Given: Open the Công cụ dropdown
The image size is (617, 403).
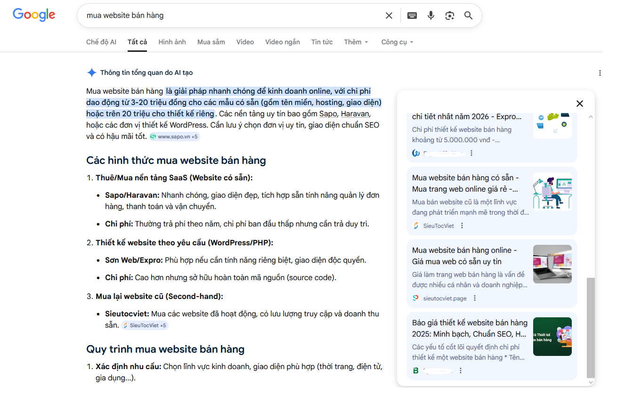Looking at the screenshot, I should (397, 42).
